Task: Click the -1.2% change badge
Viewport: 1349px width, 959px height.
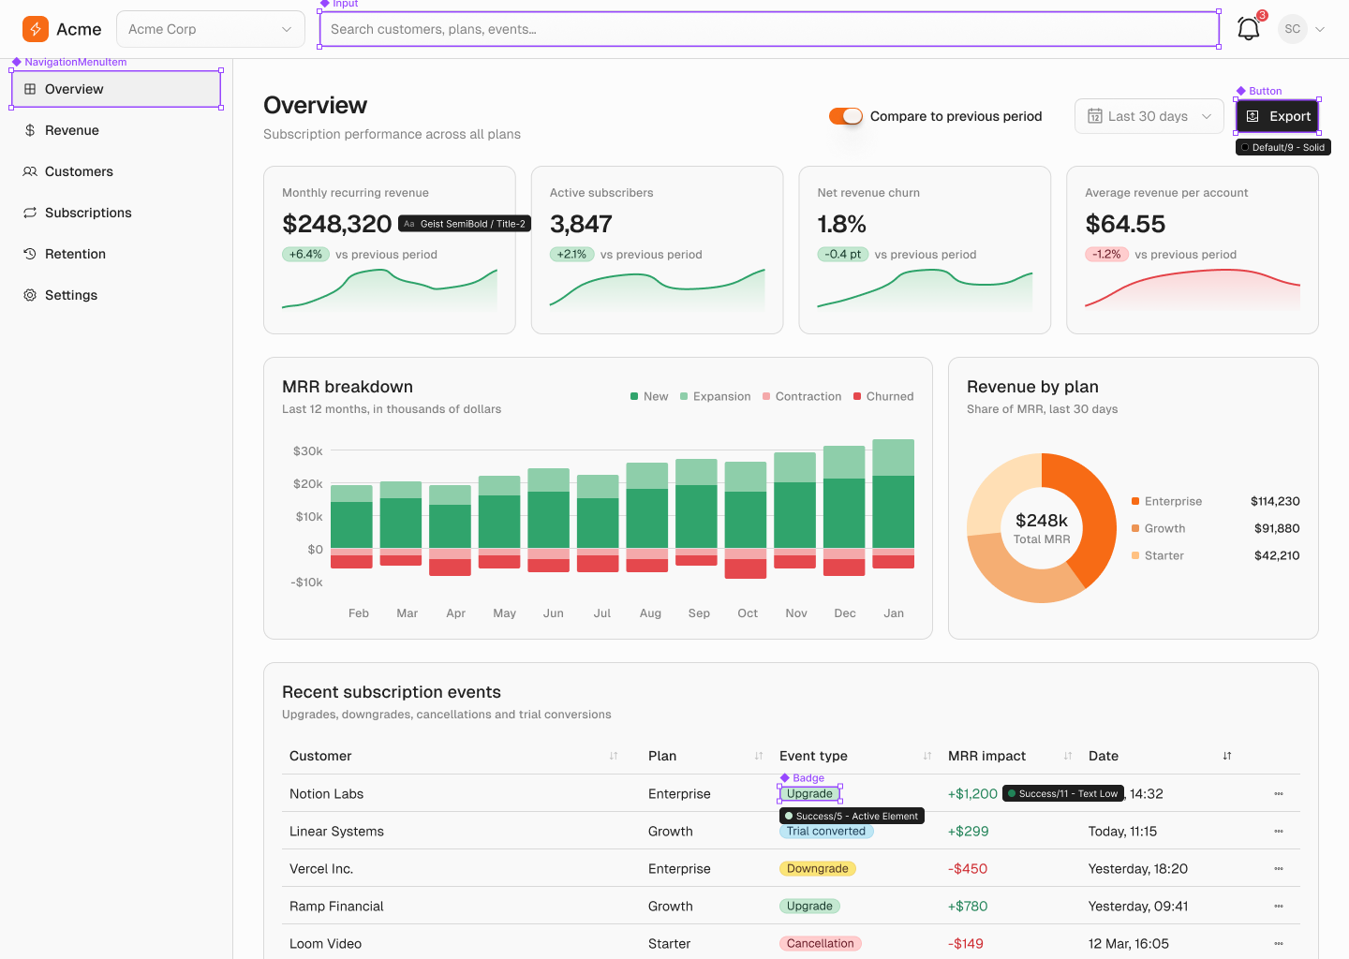Action: (1107, 255)
